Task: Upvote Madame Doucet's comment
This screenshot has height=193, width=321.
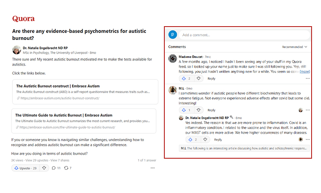Action: pos(186,78)
